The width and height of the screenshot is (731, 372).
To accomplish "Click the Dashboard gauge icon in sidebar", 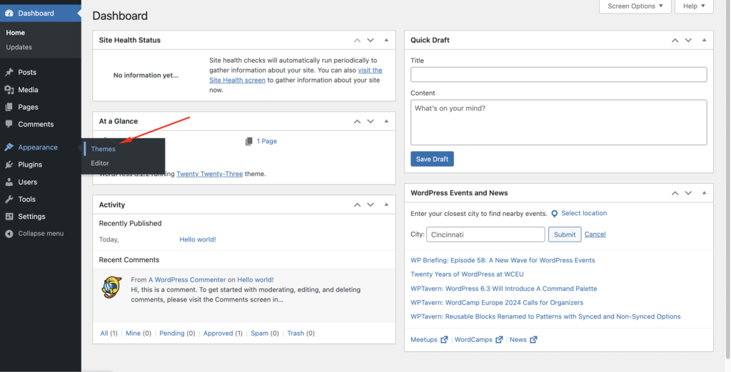I will (9, 13).
